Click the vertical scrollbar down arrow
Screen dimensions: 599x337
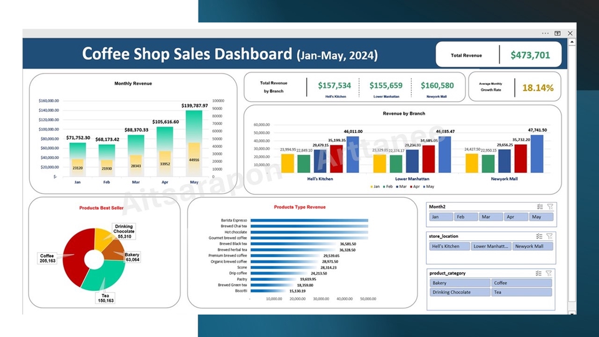coord(572,309)
